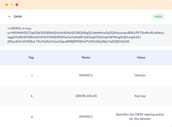Select DMARC1 in the p row
This screenshot has width=172, height=127.
(86, 117)
